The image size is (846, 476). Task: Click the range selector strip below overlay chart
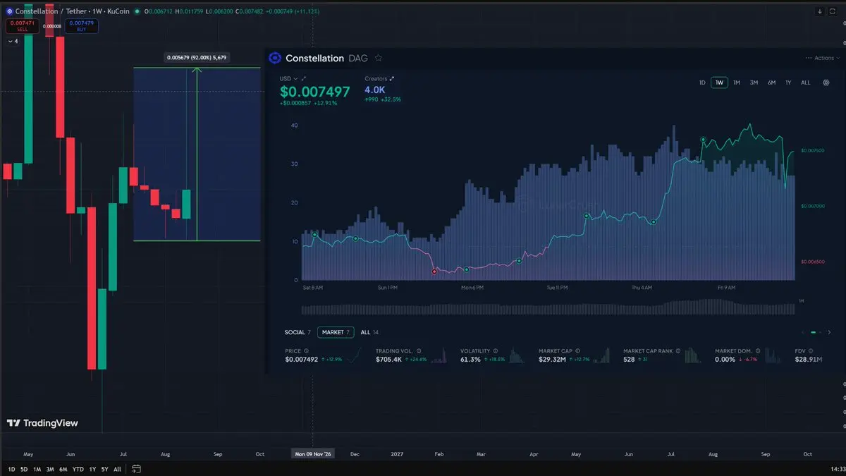[548, 308]
